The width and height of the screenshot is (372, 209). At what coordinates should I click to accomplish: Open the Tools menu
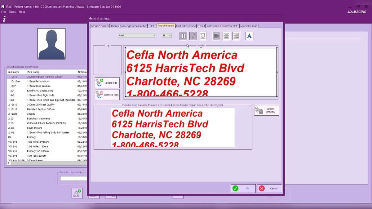click(12, 12)
